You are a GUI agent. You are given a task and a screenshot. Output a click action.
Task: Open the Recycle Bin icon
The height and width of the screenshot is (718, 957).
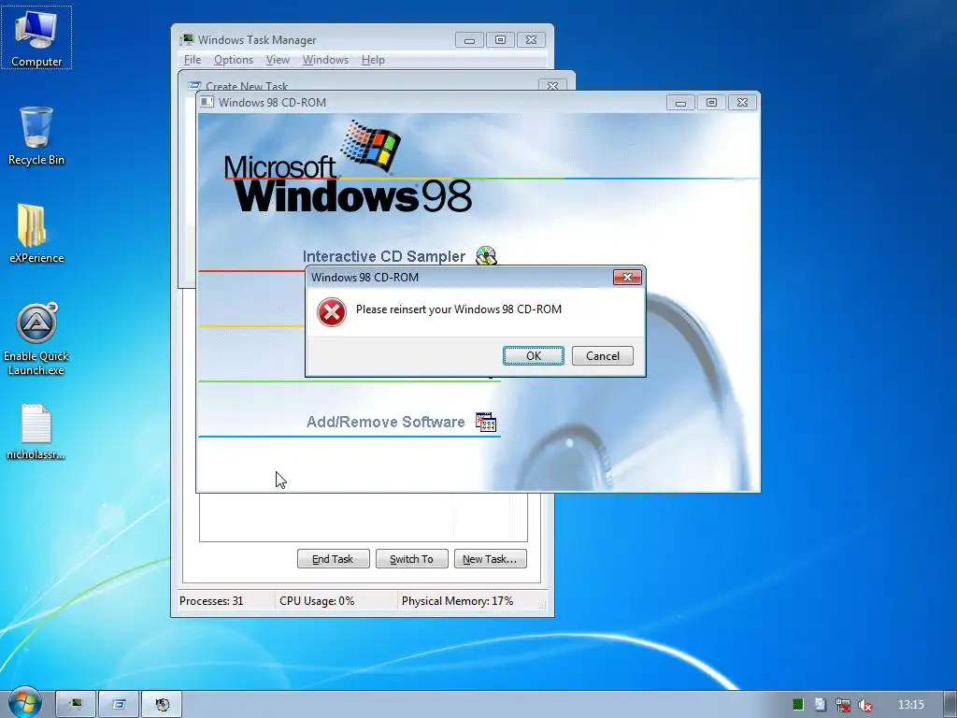coord(36,136)
